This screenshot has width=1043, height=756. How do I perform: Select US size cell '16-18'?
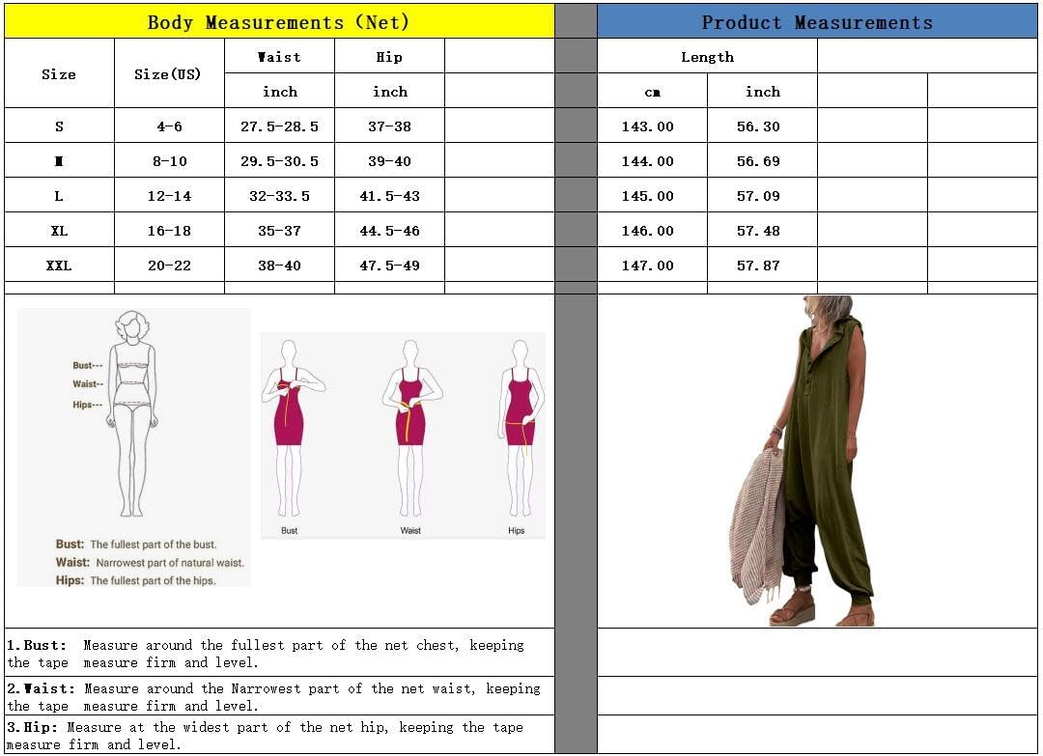point(169,230)
